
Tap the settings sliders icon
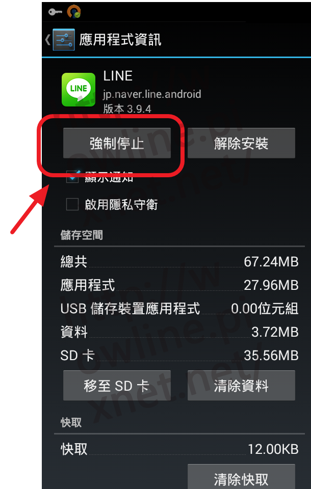(64, 40)
